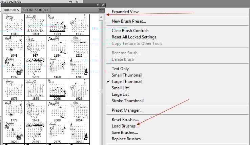Open the Brushes panel flyout menu icon
250x145 pixels.
102,10
